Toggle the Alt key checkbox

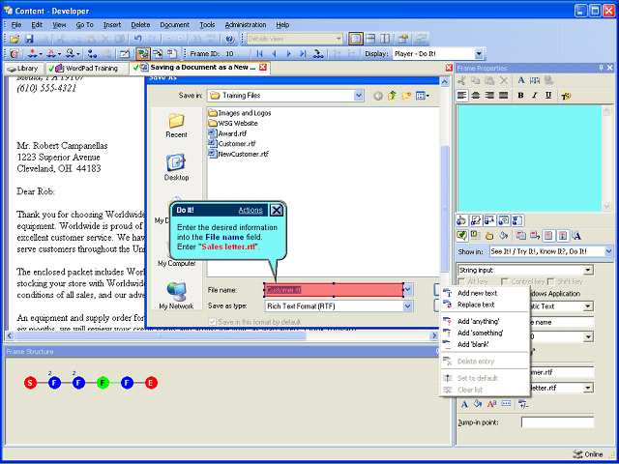tap(460, 281)
